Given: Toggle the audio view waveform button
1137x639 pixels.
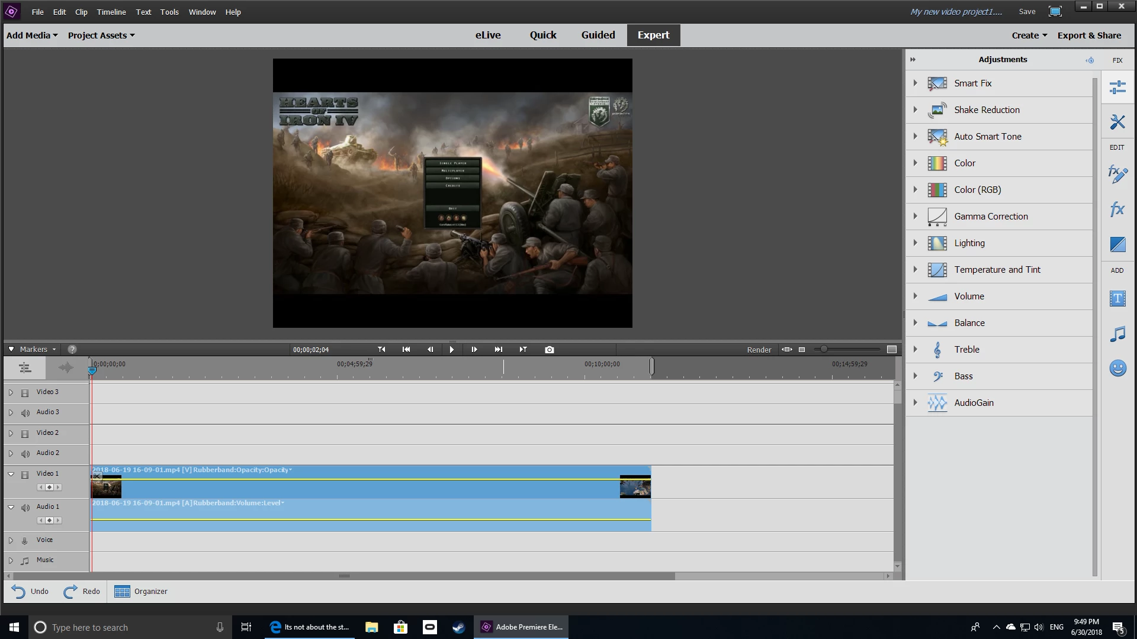Looking at the screenshot, I should 66,368.
